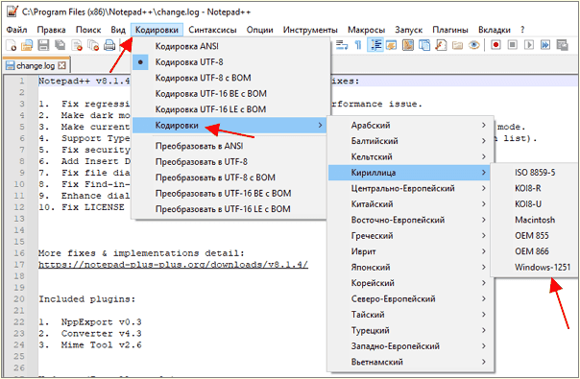Click line number 20 in margin
The image size is (580, 379).
pyautogui.click(x=19, y=298)
